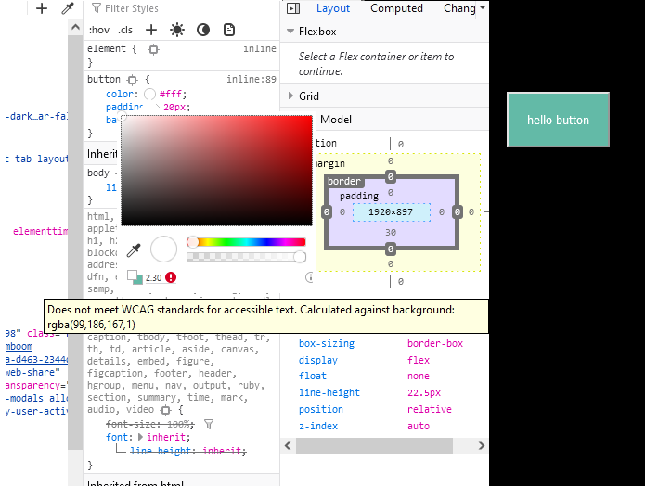Toggle light color scheme simulation
The height and width of the screenshot is (486, 645).
(x=177, y=30)
